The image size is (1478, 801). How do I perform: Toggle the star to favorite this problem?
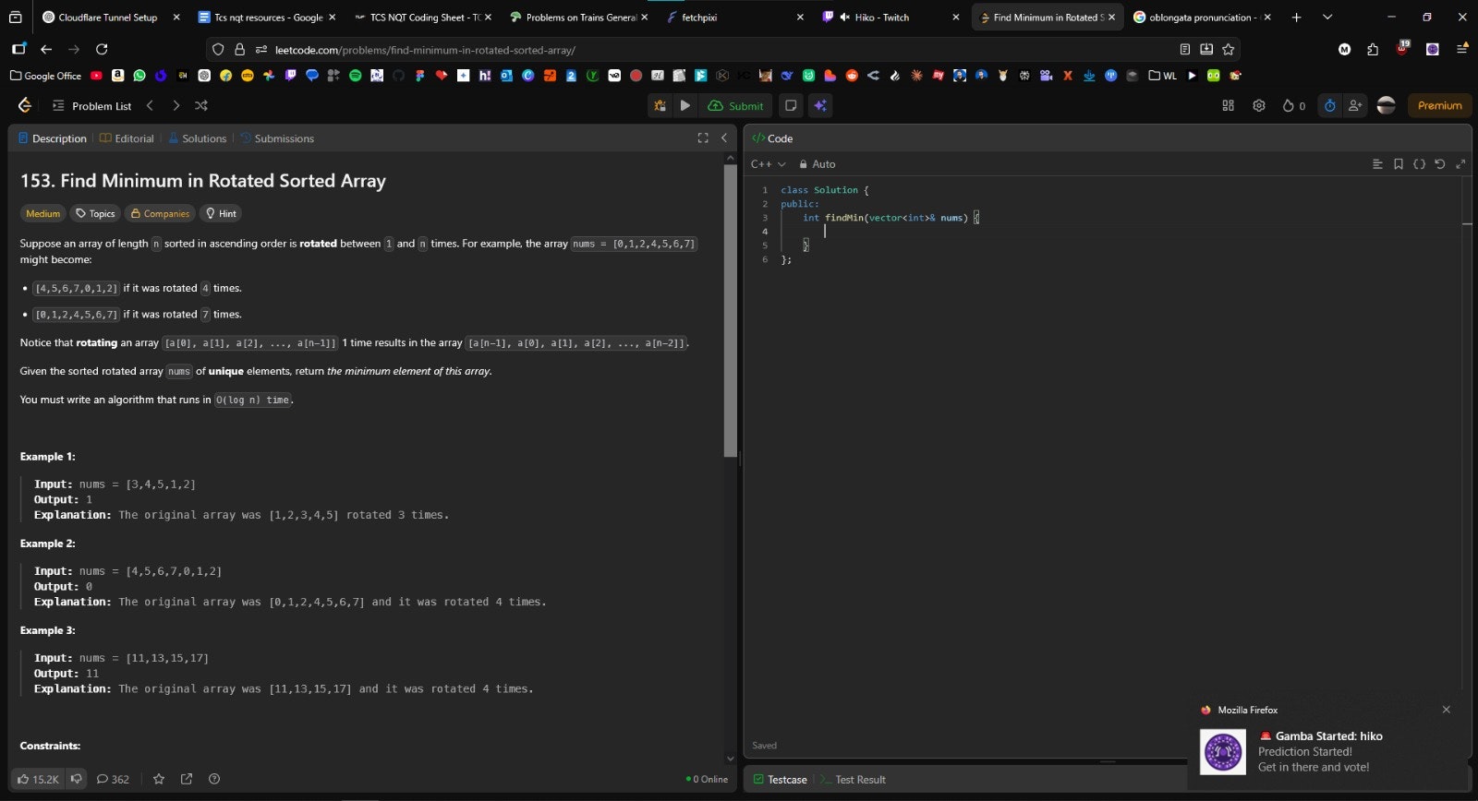click(x=159, y=779)
